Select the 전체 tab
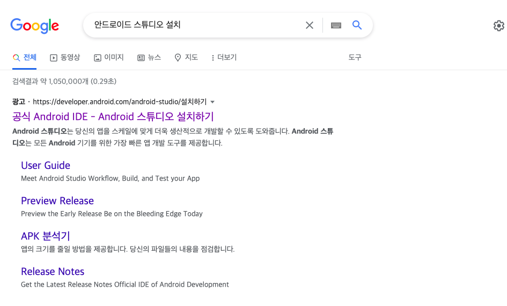The height and width of the screenshot is (306, 507). (25, 57)
